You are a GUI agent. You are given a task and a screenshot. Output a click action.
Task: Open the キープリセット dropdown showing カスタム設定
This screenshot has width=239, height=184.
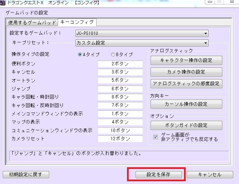[142, 43]
